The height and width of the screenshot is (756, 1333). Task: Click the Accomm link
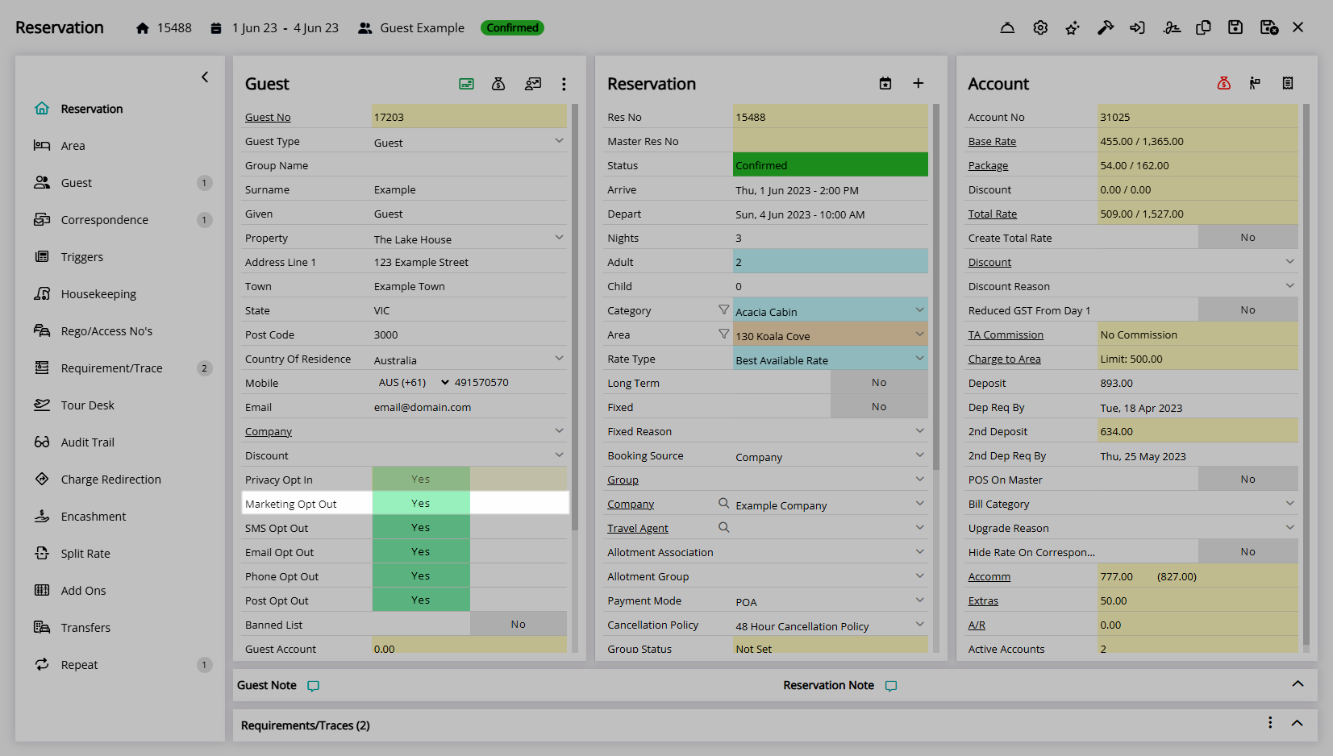(x=989, y=576)
